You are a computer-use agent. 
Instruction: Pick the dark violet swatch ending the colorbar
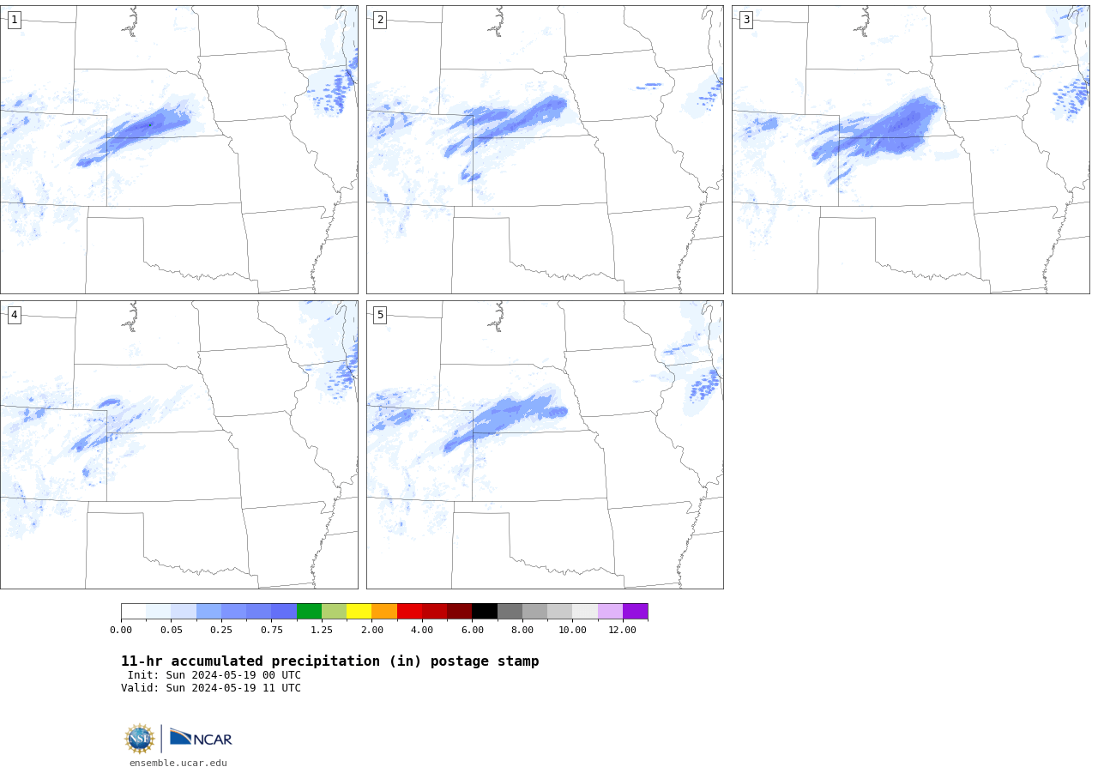[636, 611]
